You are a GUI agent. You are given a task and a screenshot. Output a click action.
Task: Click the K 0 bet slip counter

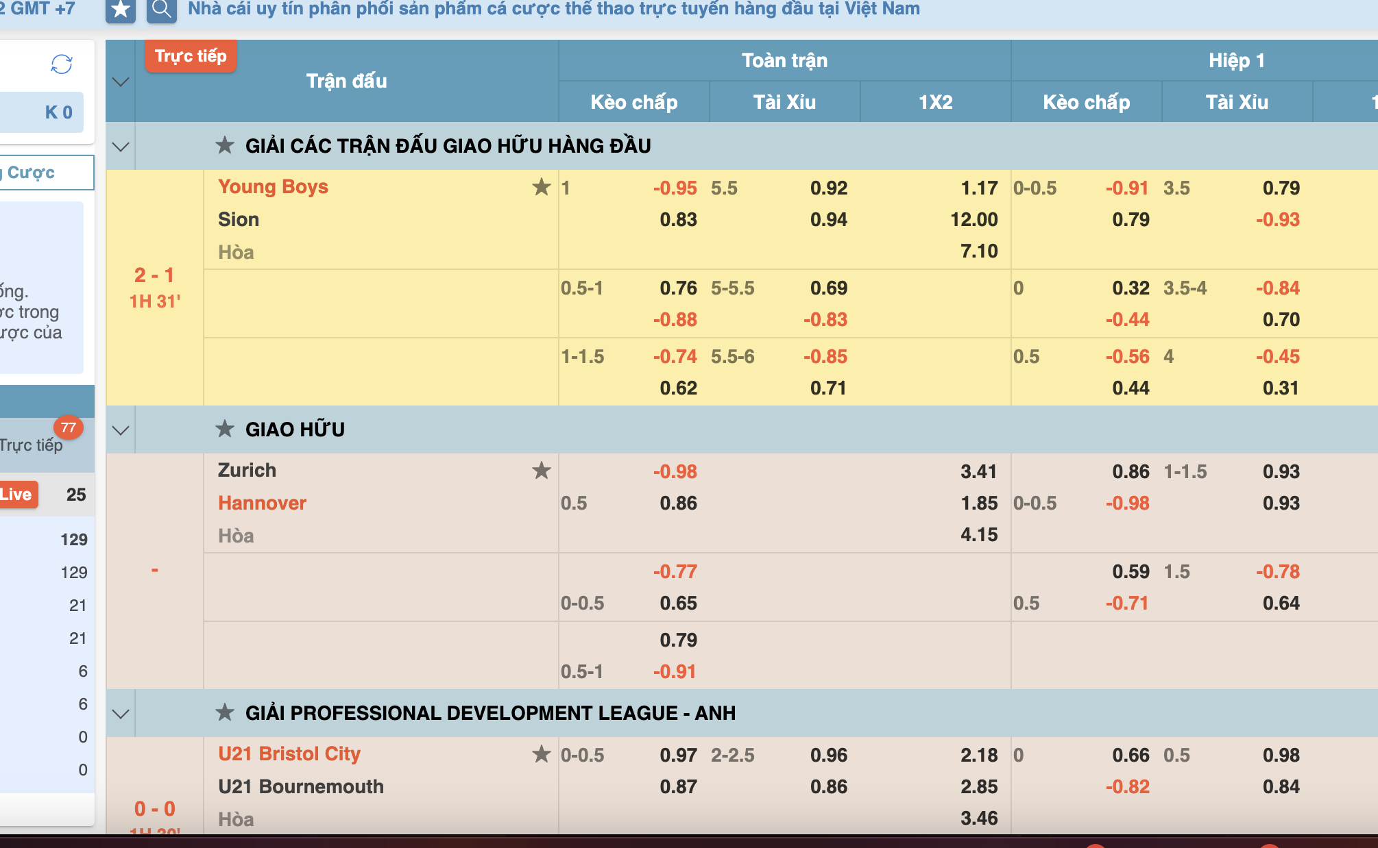[58, 112]
